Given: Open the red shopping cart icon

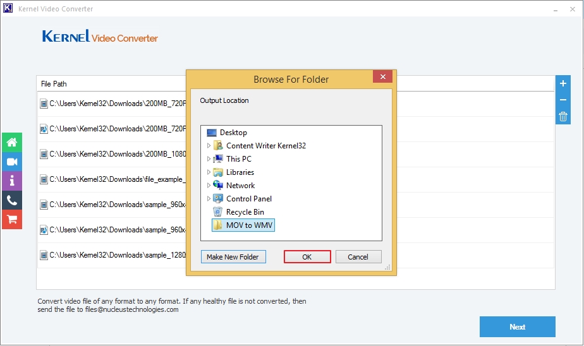Looking at the screenshot, I should [x=12, y=220].
